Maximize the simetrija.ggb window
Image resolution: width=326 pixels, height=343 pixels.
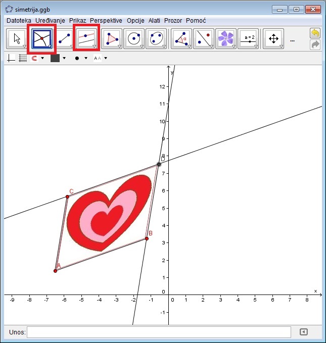(x=296, y=10)
